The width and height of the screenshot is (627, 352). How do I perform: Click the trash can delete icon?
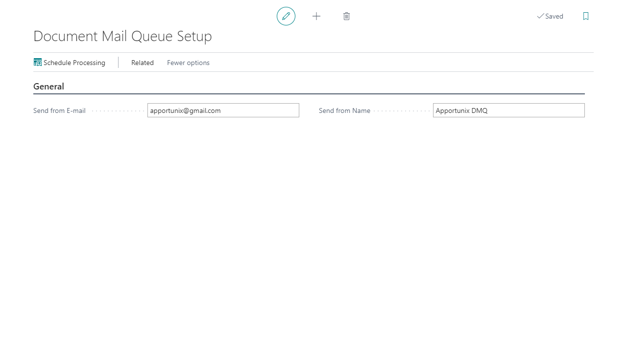point(347,16)
